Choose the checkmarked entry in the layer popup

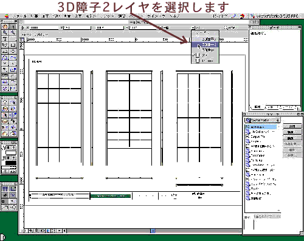point(205,55)
